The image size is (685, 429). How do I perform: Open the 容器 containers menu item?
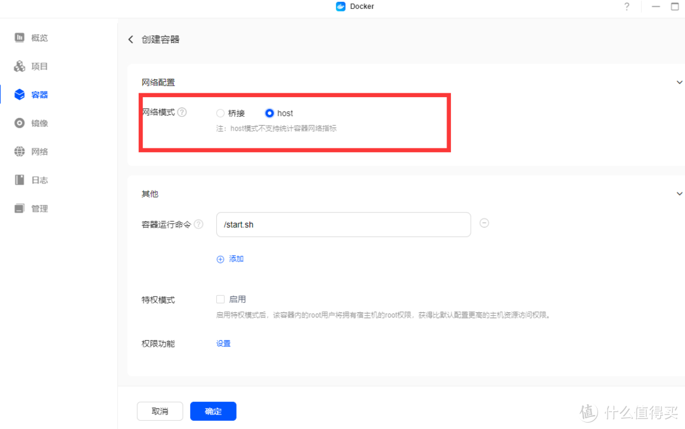(x=39, y=95)
